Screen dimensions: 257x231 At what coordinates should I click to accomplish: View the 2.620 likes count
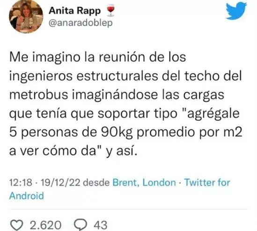46,225
